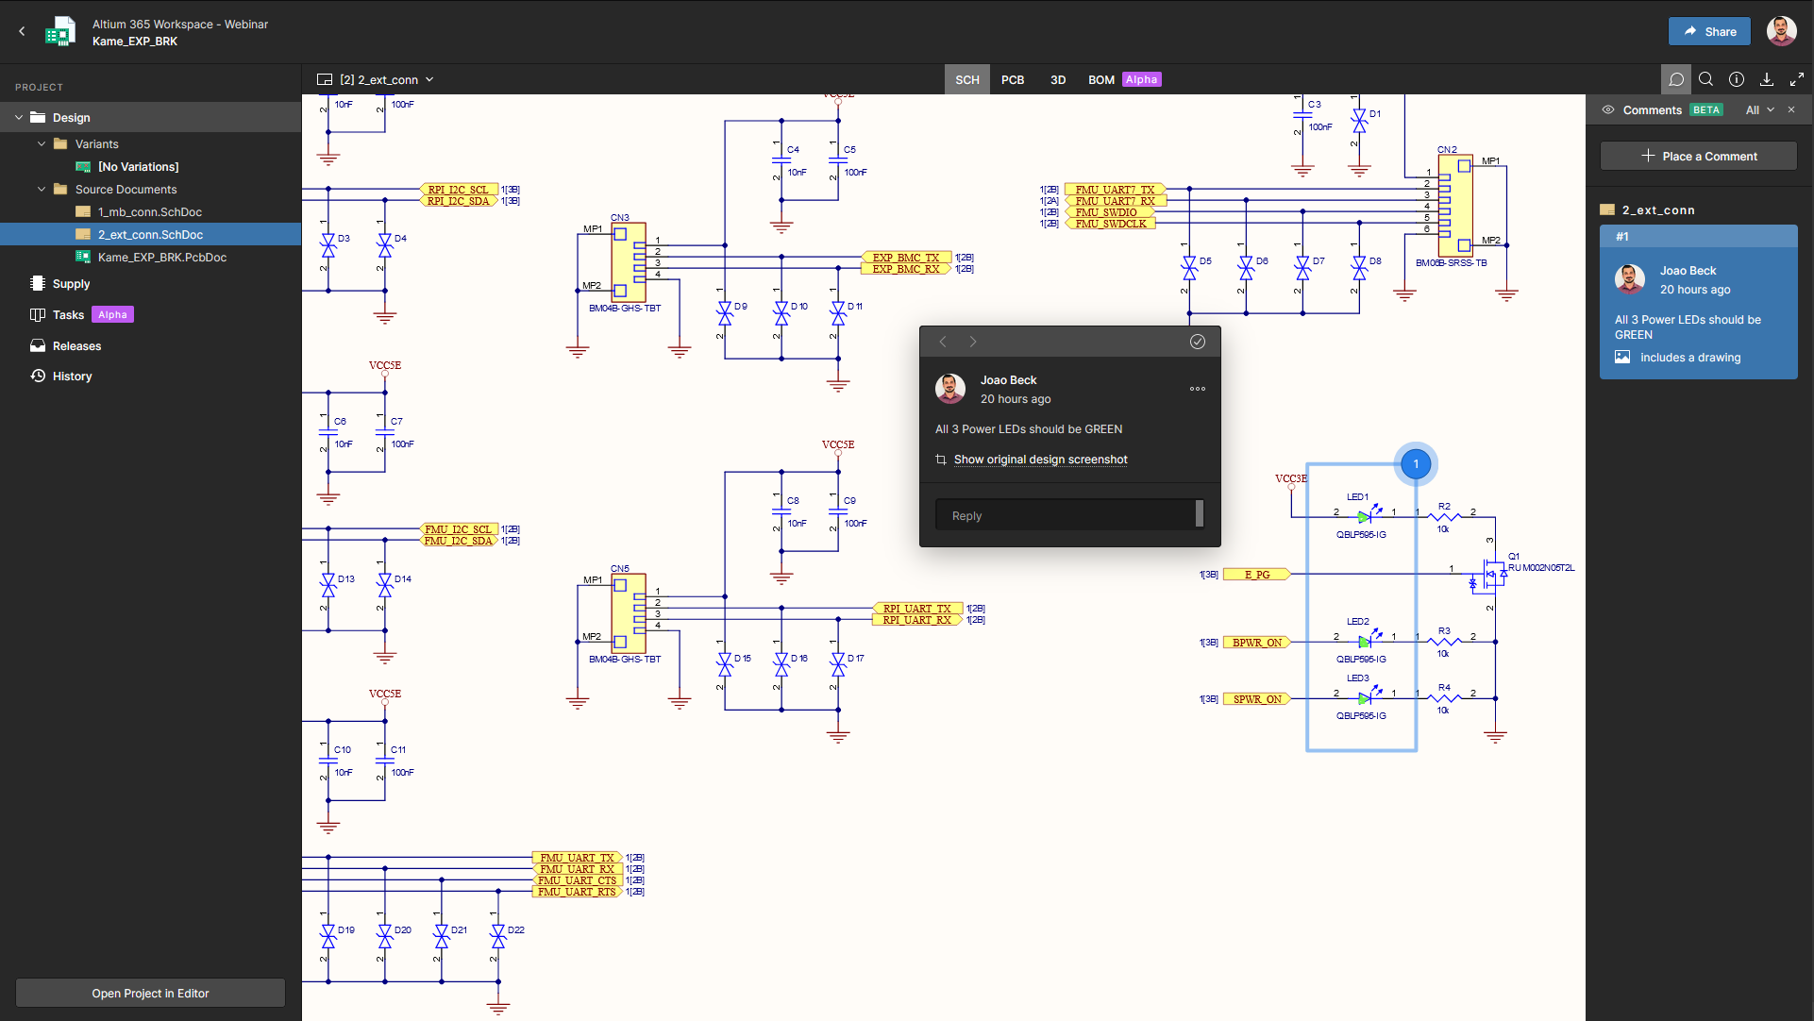Open the project info panel

click(1737, 79)
